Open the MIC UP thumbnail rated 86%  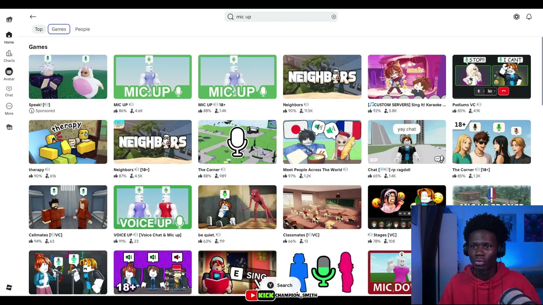point(153,77)
